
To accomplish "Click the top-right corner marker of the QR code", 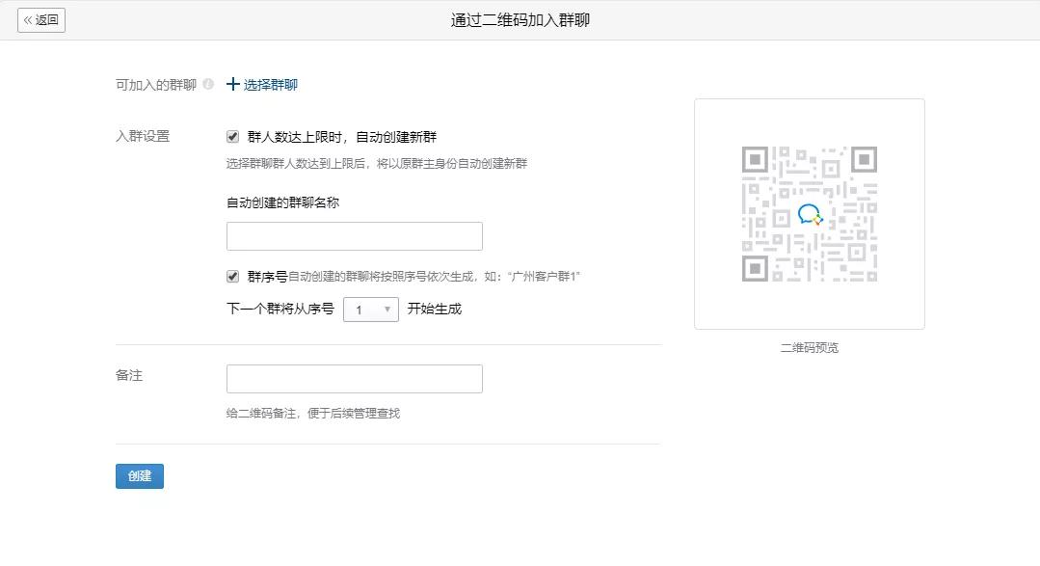I will (x=863, y=158).
